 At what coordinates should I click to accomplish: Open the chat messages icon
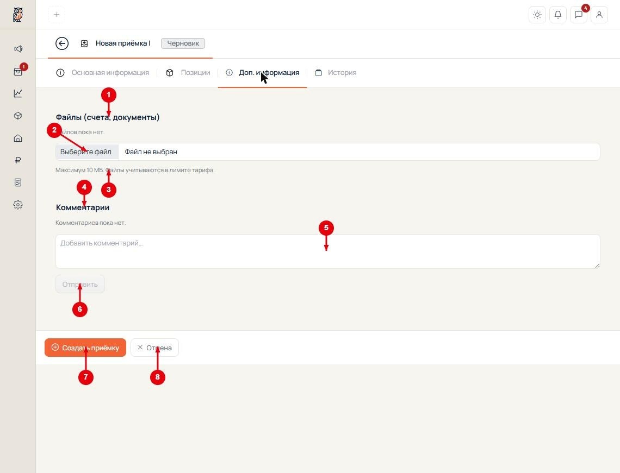coord(579,15)
